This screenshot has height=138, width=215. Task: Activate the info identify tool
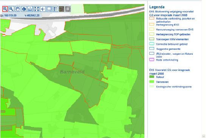point(24,9)
